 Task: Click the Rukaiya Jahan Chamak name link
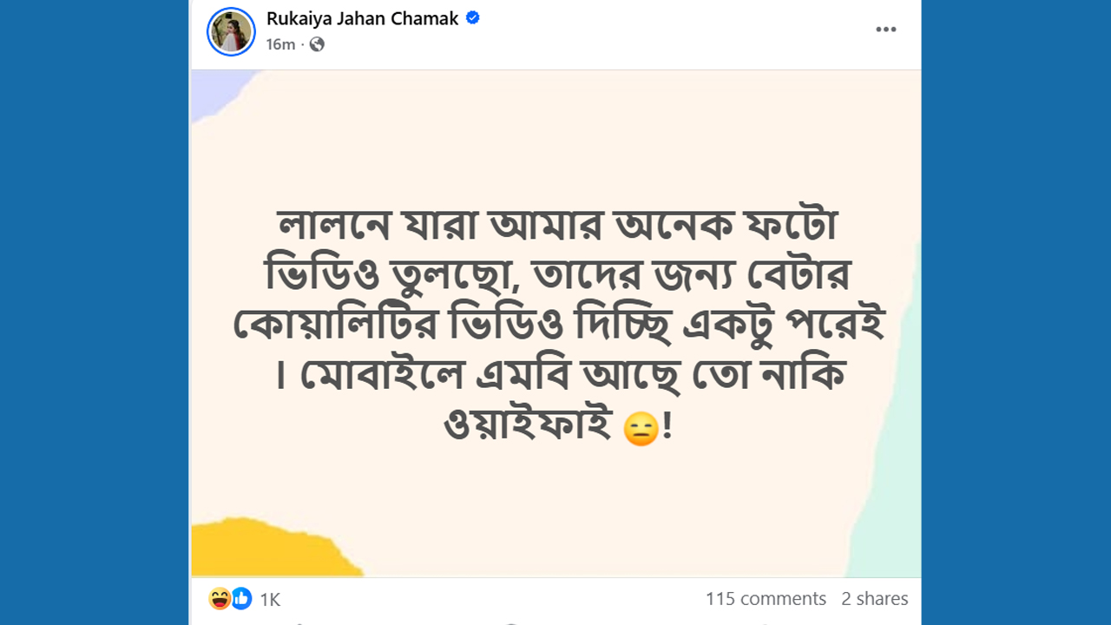pos(362,18)
